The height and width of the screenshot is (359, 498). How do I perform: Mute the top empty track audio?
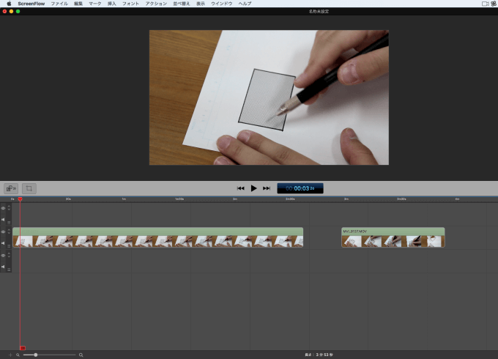coord(3,220)
